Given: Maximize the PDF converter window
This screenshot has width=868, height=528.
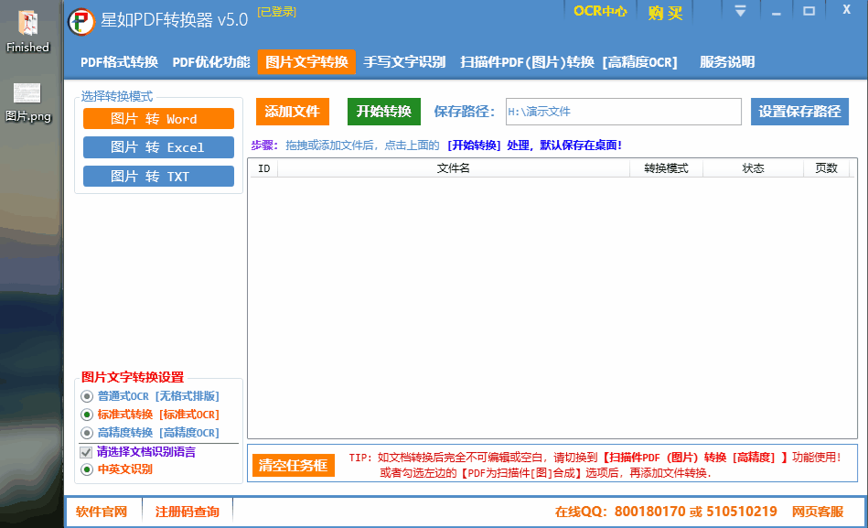Looking at the screenshot, I should (x=809, y=11).
